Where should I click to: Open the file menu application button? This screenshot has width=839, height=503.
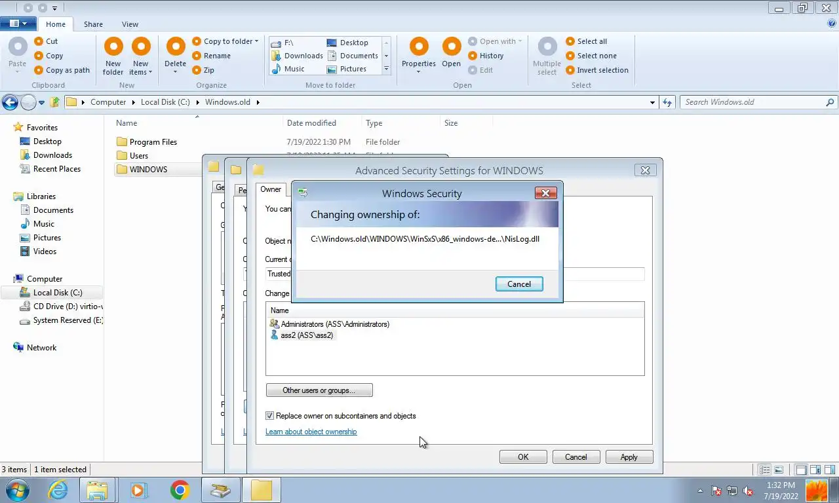click(x=18, y=24)
